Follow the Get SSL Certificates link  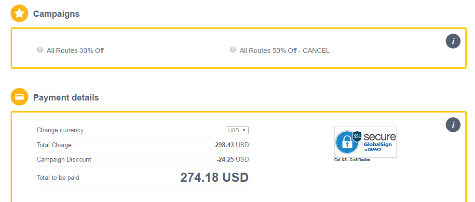click(352, 160)
